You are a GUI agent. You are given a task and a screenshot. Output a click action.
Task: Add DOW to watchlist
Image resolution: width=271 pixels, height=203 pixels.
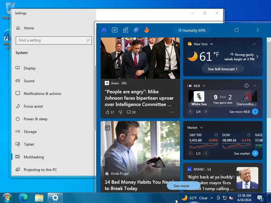[x=249, y=135]
